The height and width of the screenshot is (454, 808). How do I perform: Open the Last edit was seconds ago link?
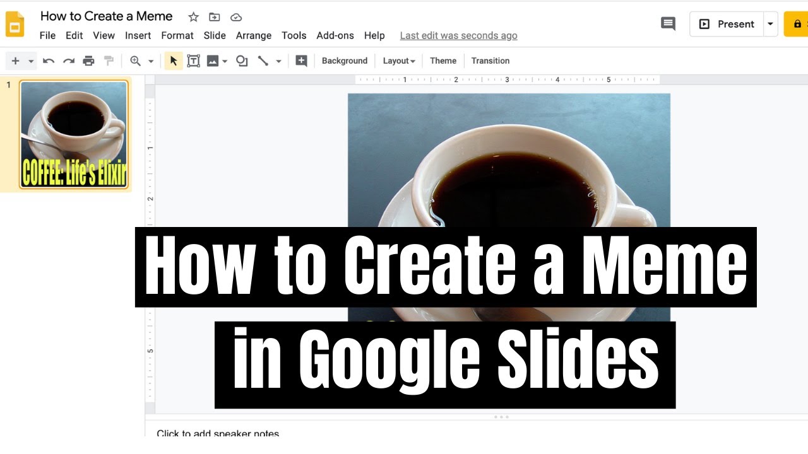pos(459,35)
